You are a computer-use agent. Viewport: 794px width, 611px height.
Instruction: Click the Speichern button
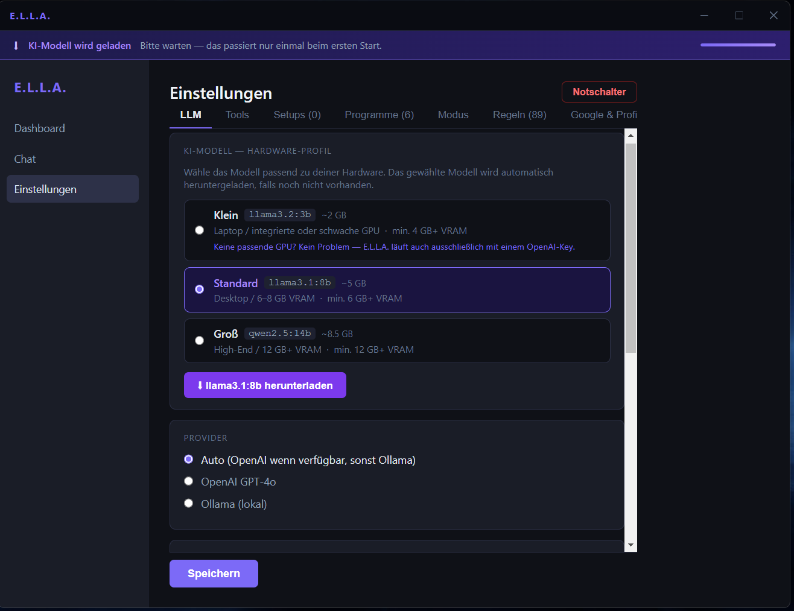click(214, 574)
